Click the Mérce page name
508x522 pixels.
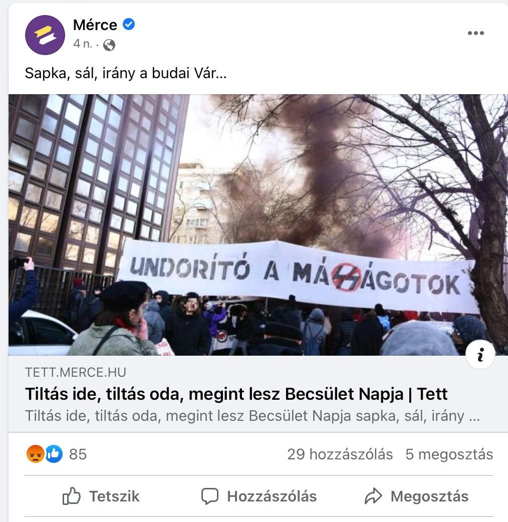[95, 25]
